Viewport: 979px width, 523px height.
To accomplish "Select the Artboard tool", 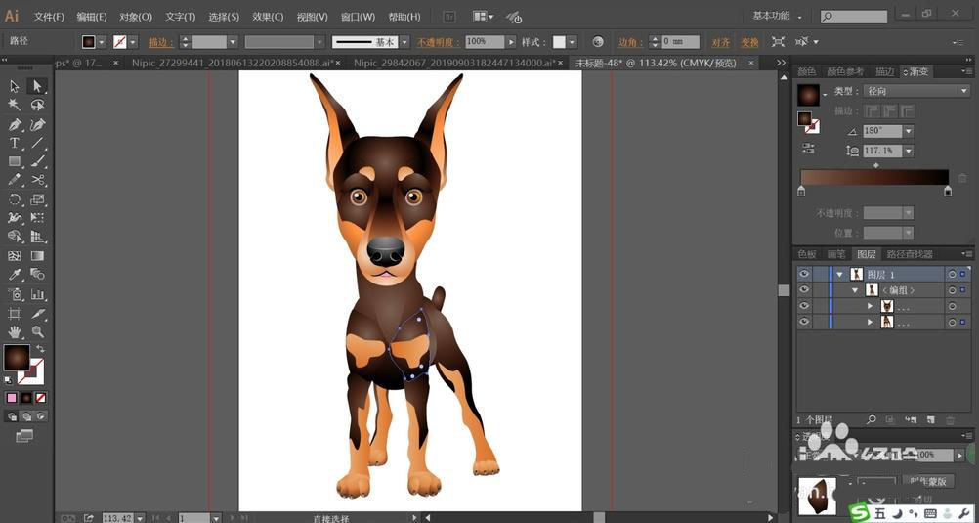I will [x=15, y=313].
